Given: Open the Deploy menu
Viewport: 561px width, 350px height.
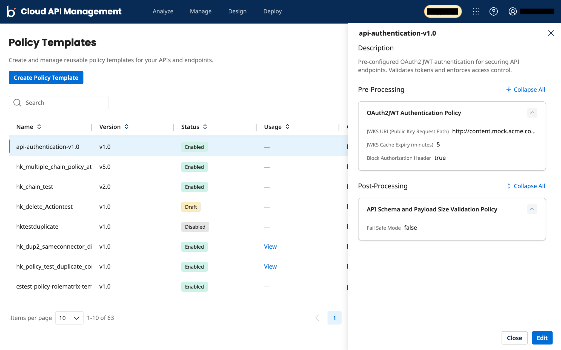Looking at the screenshot, I should tap(273, 11).
